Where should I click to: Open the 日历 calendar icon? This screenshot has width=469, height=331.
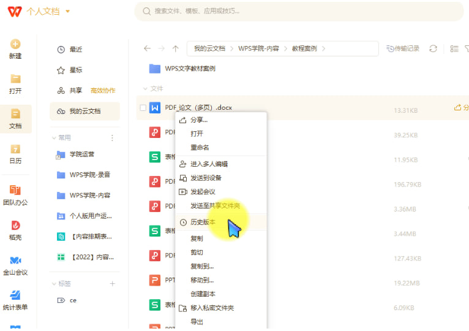[x=15, y=149]
